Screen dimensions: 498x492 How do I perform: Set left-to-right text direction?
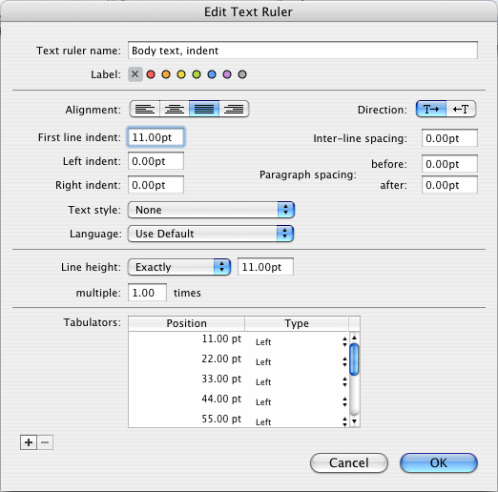tap(431, 110)
